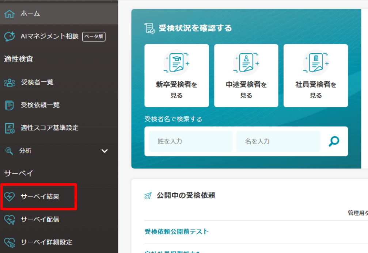Click the 姓を入力 input field

click(190, 141)
